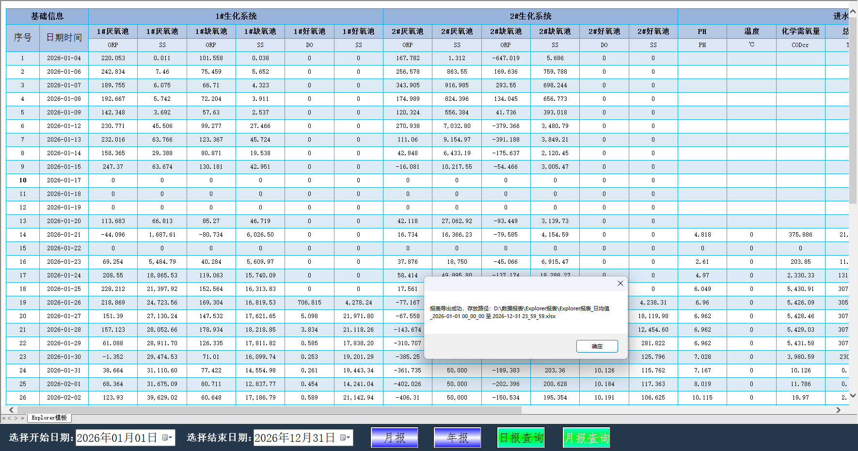Click the 日期时间 column header
The width and height of the screenshot is (858, 451).
64,37
